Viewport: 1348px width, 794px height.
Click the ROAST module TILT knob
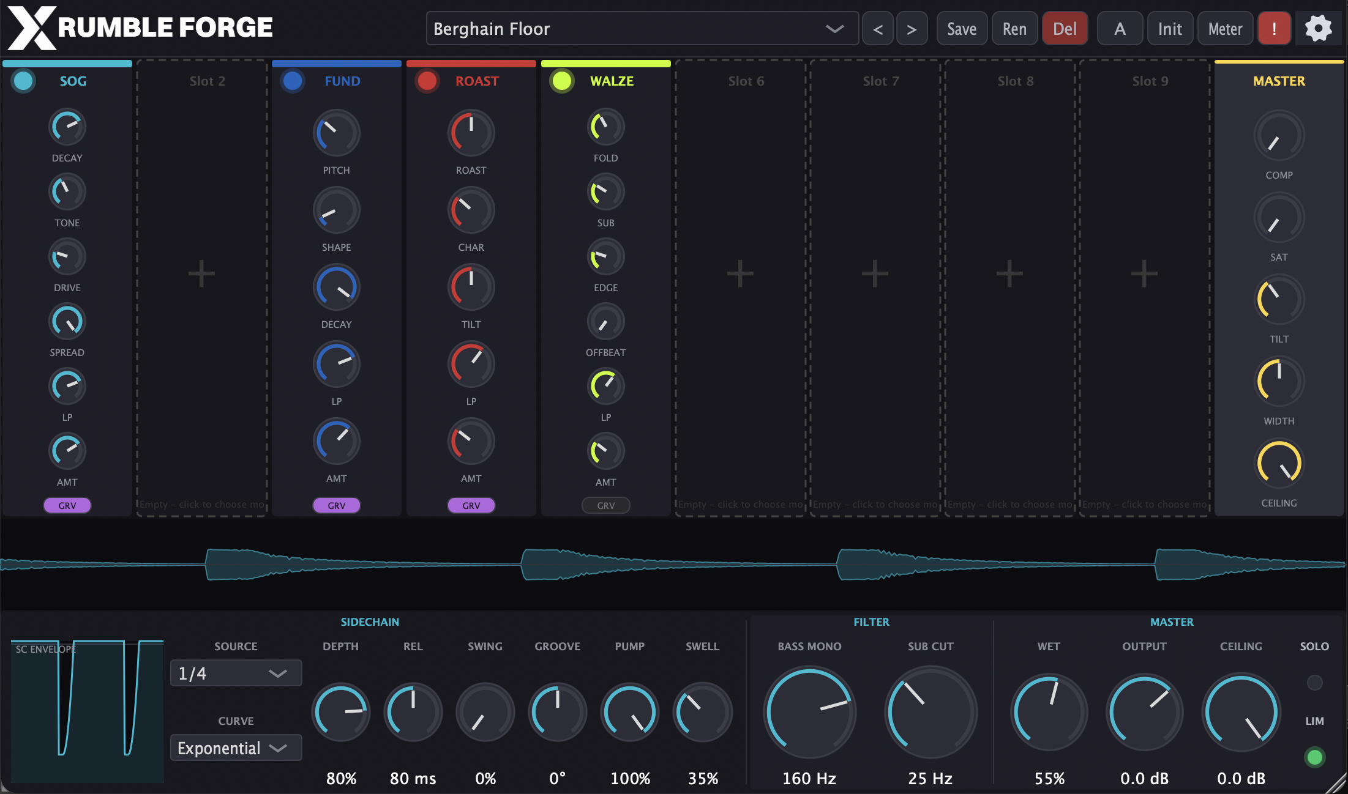[471, 287]
